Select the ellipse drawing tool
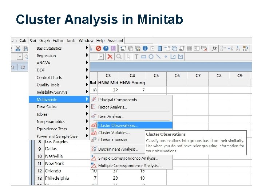 151,57
